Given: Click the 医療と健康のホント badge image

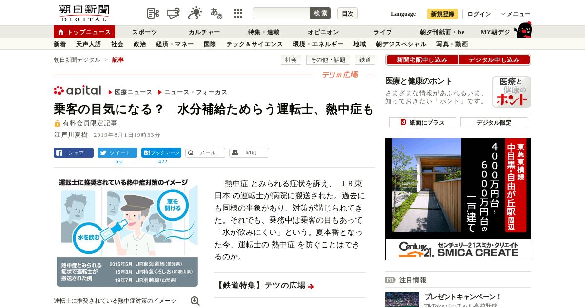Looking at the screenshot, I should [511, 92].
